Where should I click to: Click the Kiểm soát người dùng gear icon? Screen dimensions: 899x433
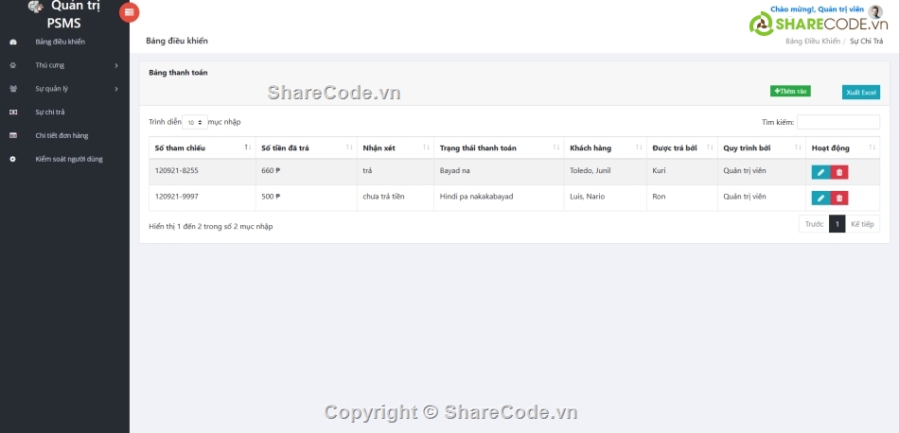tap(12, 159)
